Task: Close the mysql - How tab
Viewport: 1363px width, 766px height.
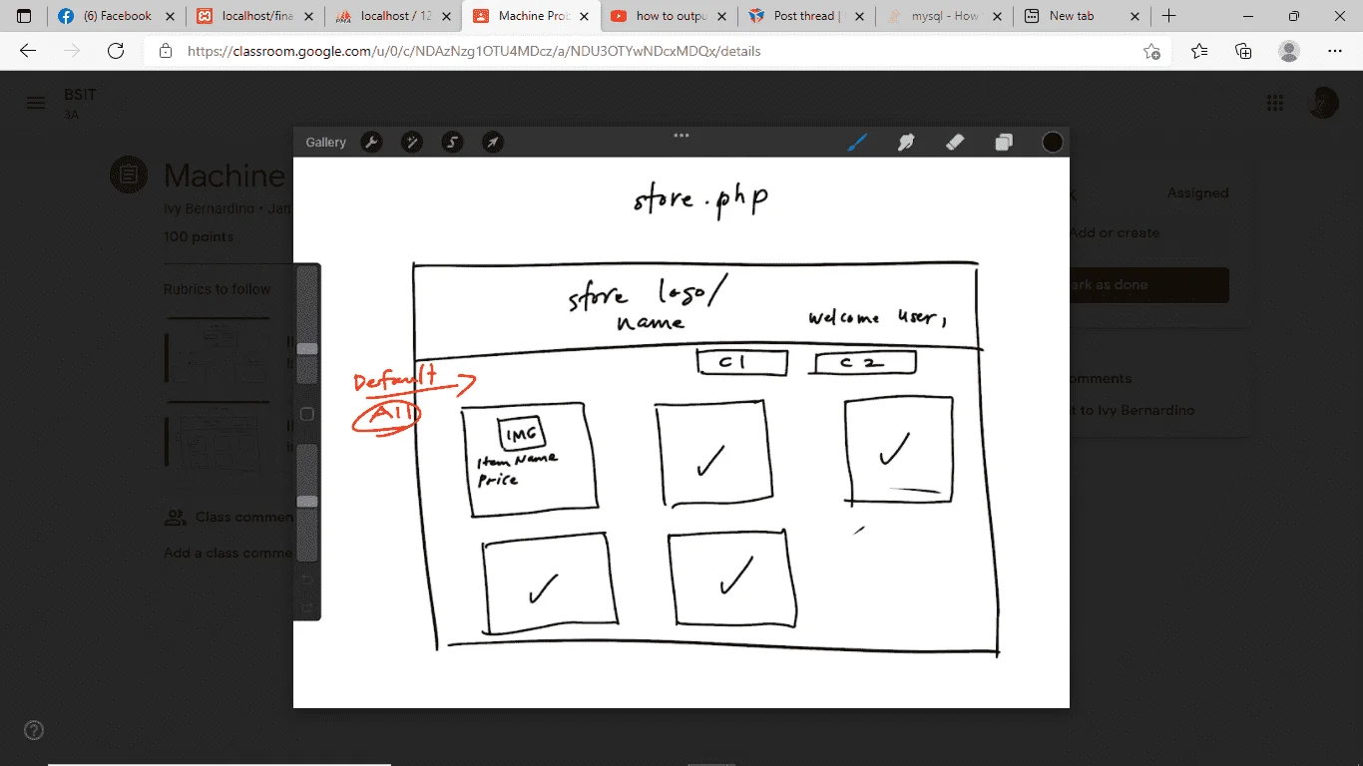Action: [995, 16]
